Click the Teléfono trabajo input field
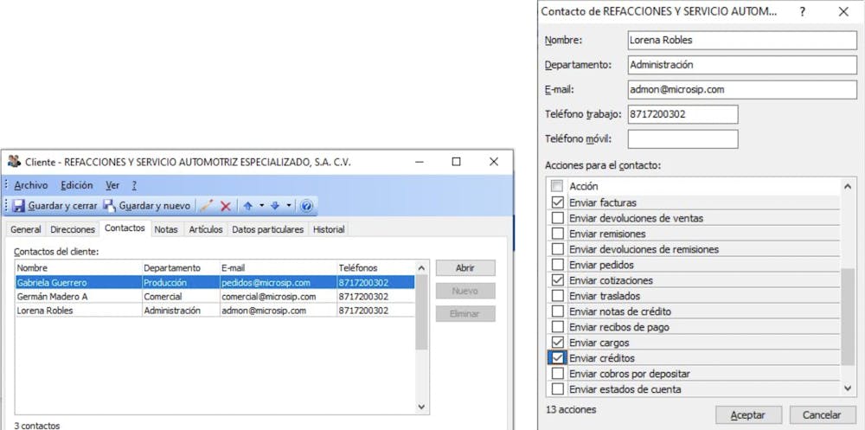The width and height of the screenshot is (865, 430). click(x=683, y=114)
